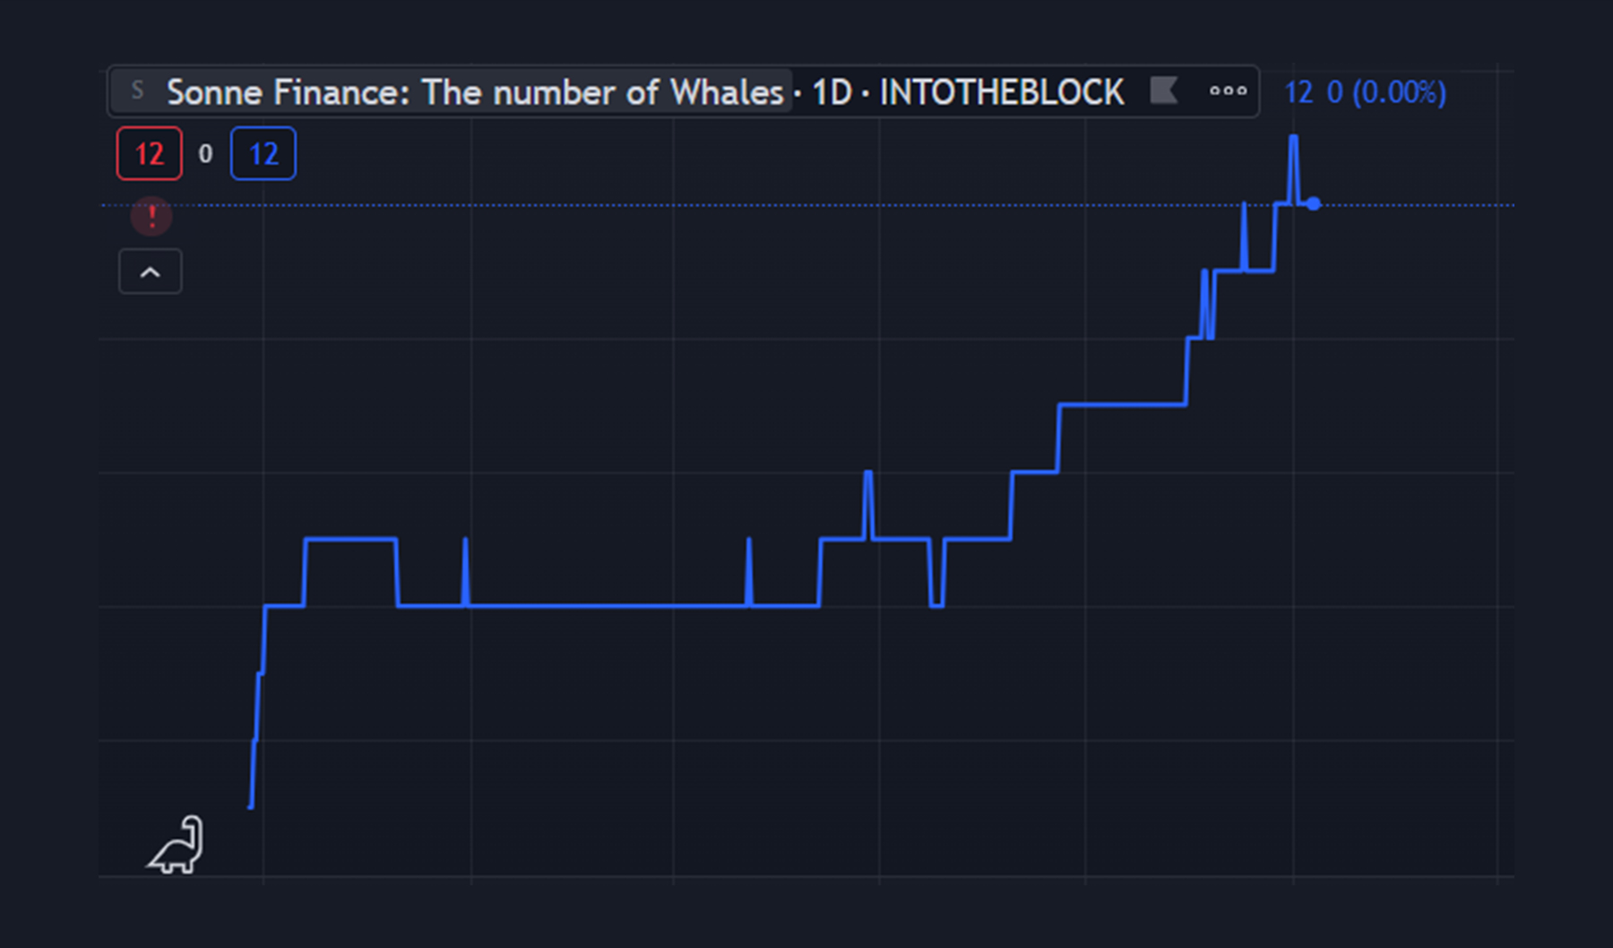Open the Sonne Finance symbol title
Screen dimensions: 1613x948
(474, 92)
